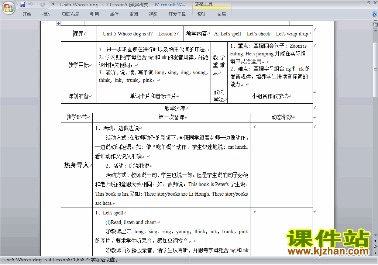The width and height of the screenshot is (378, 265).
Task: Click the Undo arrow in quick access toolbar
Action: pos(31,4)
